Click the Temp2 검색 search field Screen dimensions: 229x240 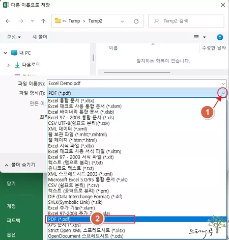point(186,21)
